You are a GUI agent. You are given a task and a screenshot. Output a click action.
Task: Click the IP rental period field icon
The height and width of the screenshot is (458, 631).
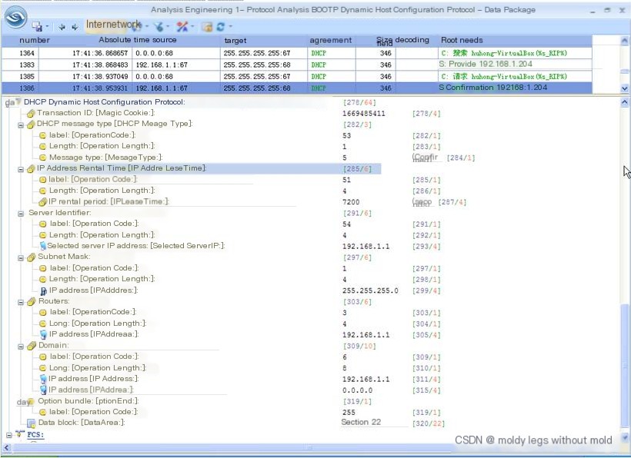point(42,202)
